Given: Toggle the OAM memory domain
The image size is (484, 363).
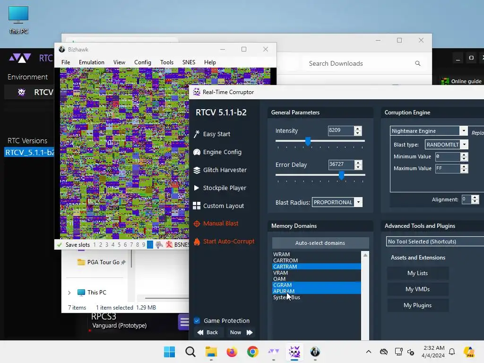Looking at the screenshot, I should (316, 279).
